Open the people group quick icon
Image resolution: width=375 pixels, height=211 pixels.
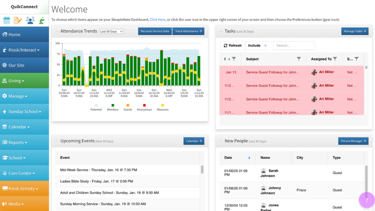[30, 20]
